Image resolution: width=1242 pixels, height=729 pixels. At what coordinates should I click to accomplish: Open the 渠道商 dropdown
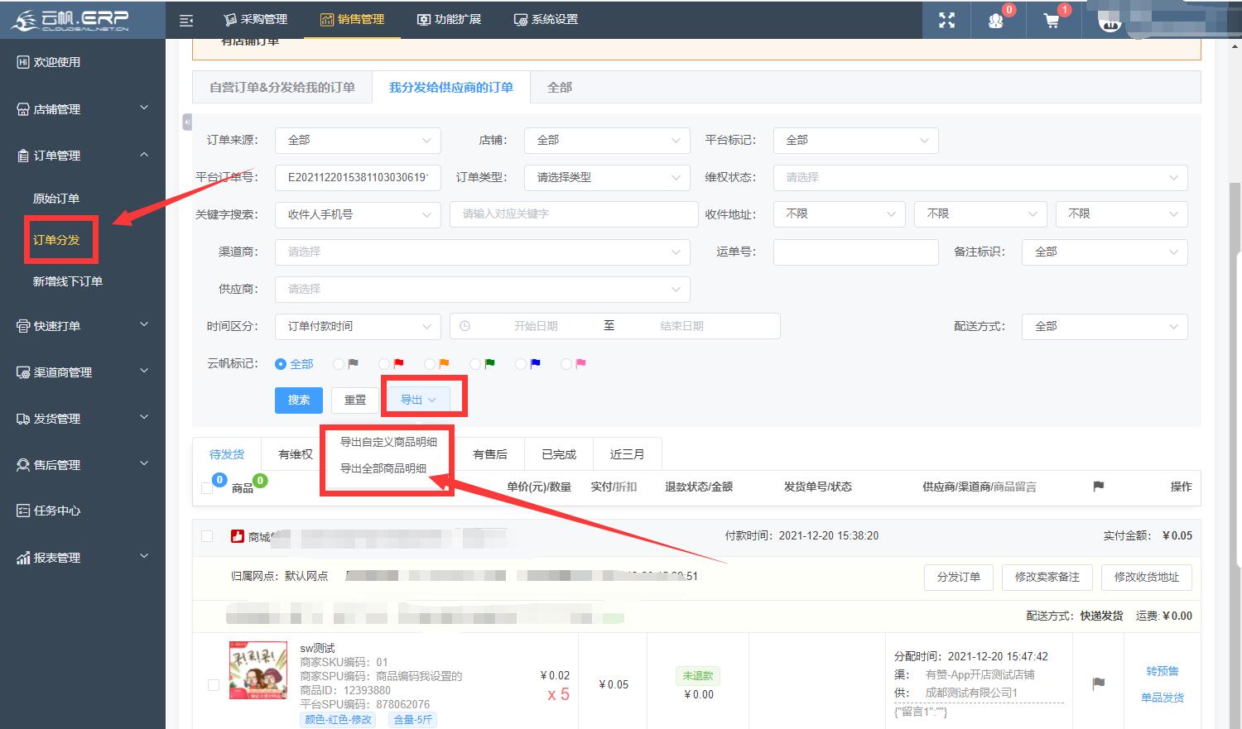pos(483,252)
